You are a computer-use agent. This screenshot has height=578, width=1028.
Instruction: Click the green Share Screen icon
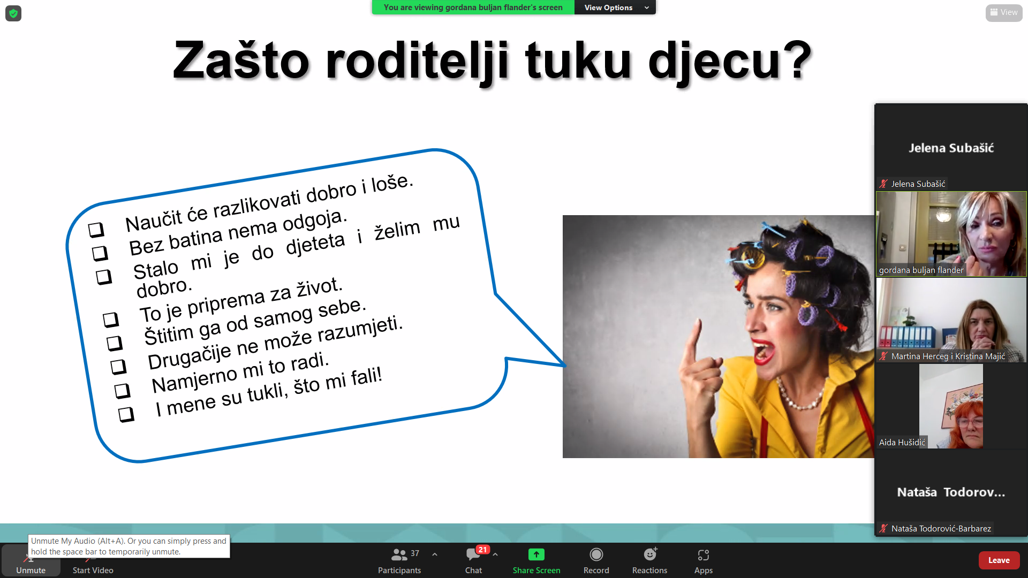(x=536, y=555)
